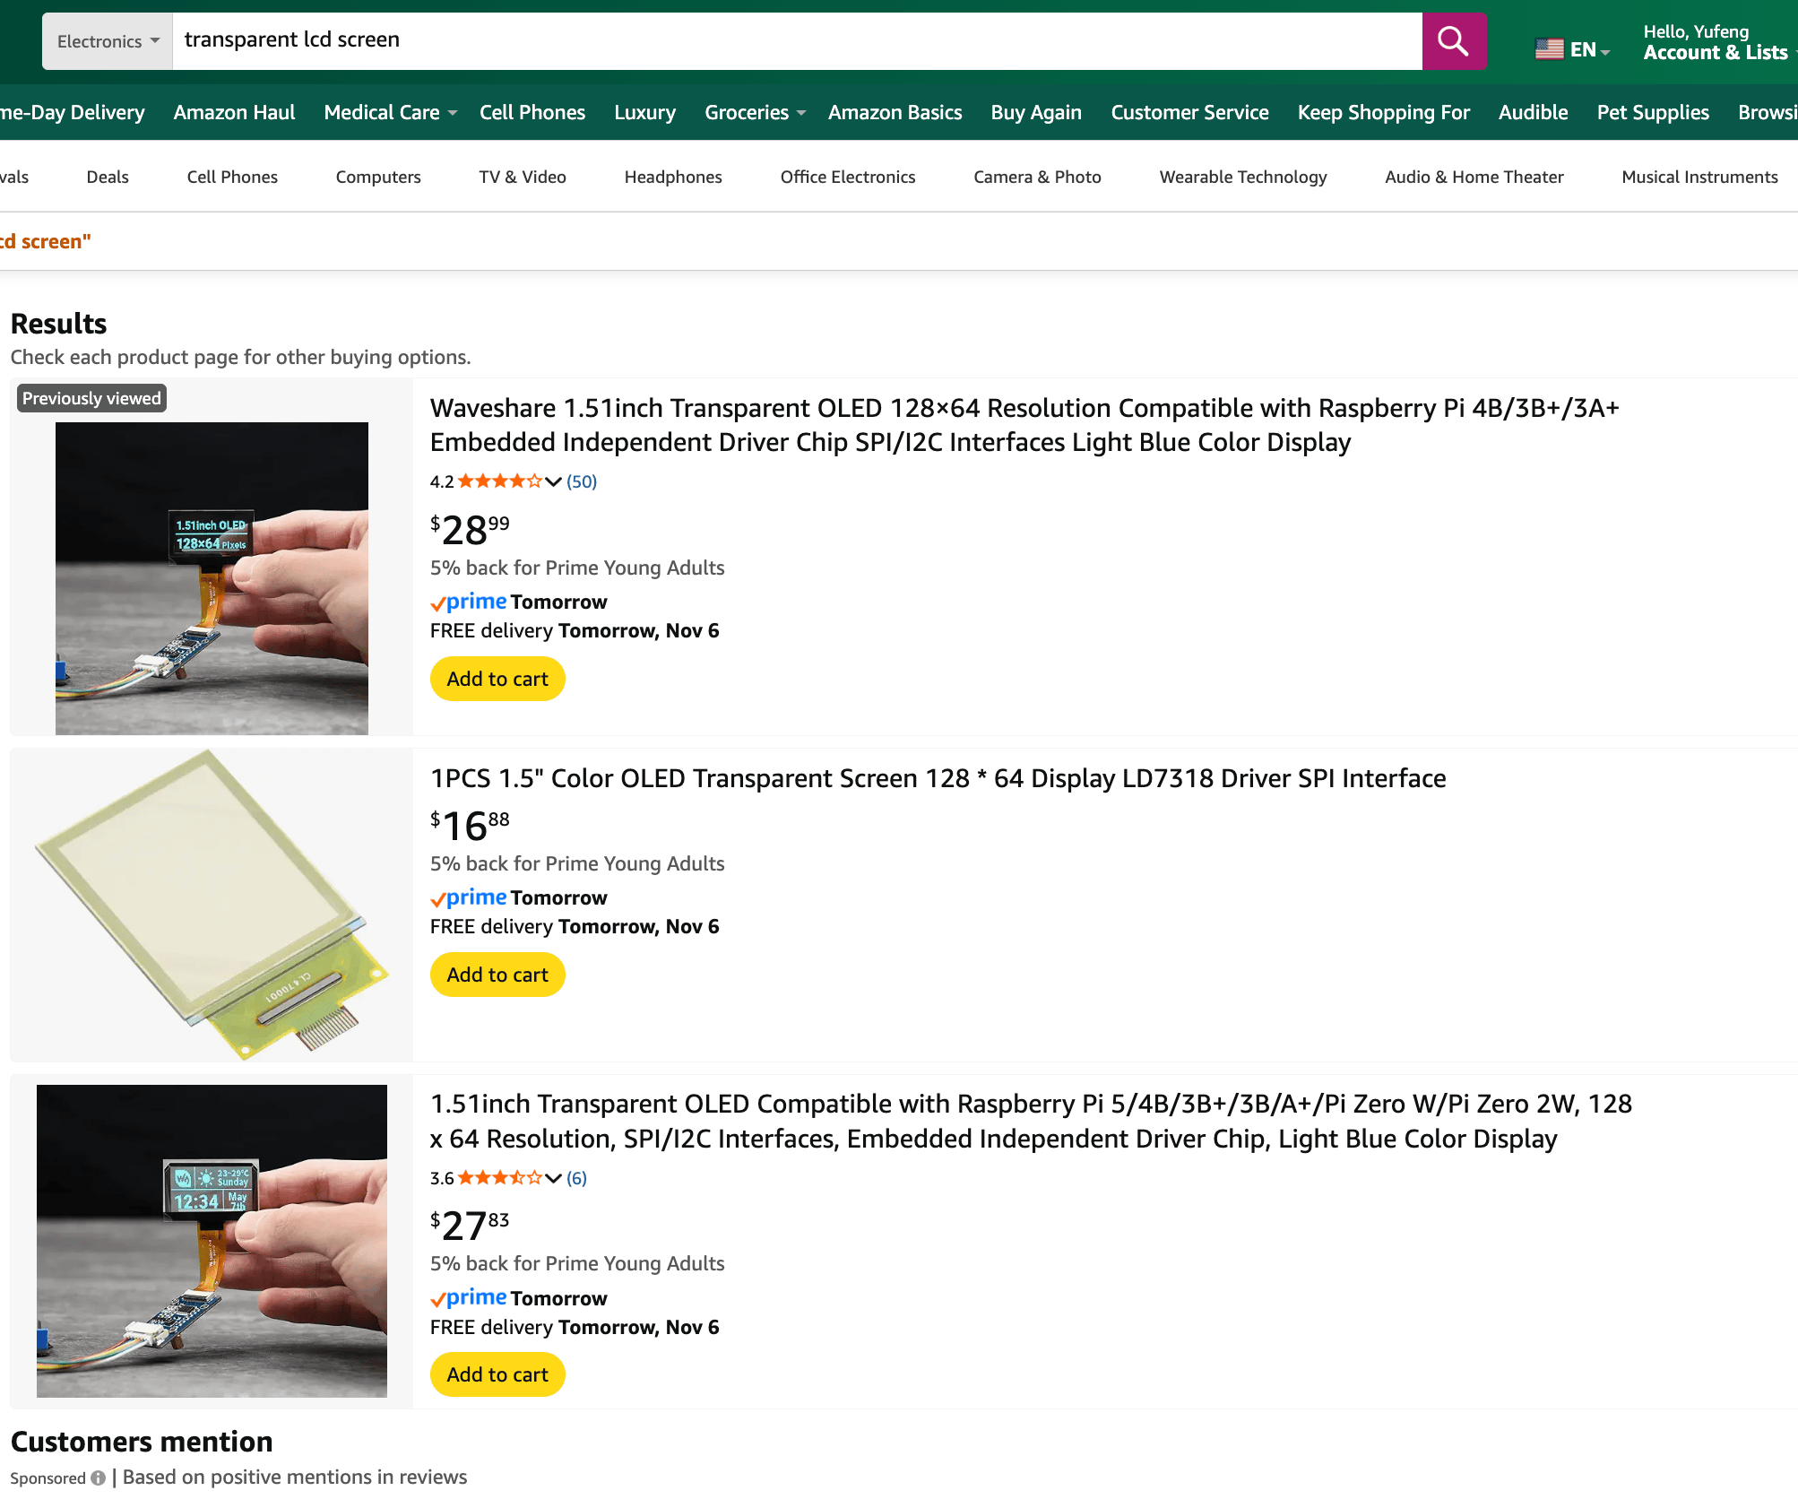Click the 3.6 star rating icon row

(x=498, y=1177)
